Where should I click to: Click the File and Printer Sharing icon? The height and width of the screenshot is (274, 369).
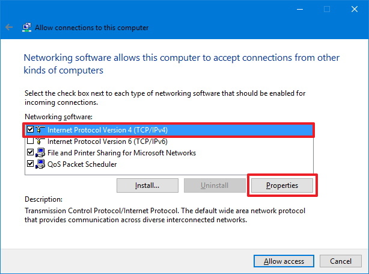(x=40, y=152)
